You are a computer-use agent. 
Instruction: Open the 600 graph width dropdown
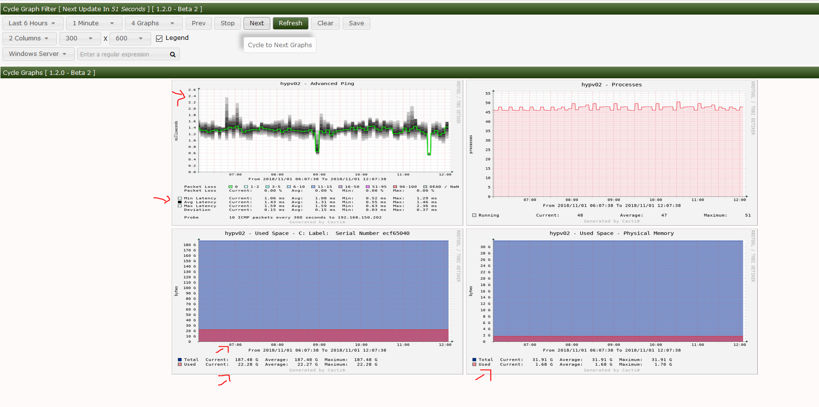pyautogui.click(x=130, y=38)
